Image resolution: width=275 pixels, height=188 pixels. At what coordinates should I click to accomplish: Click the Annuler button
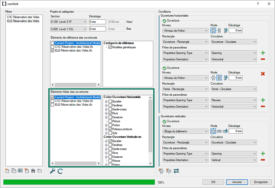(x=237, y=182)
